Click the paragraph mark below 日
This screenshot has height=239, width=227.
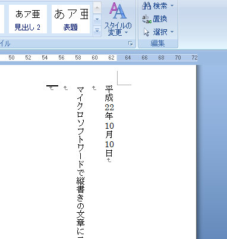coord(109,160)
